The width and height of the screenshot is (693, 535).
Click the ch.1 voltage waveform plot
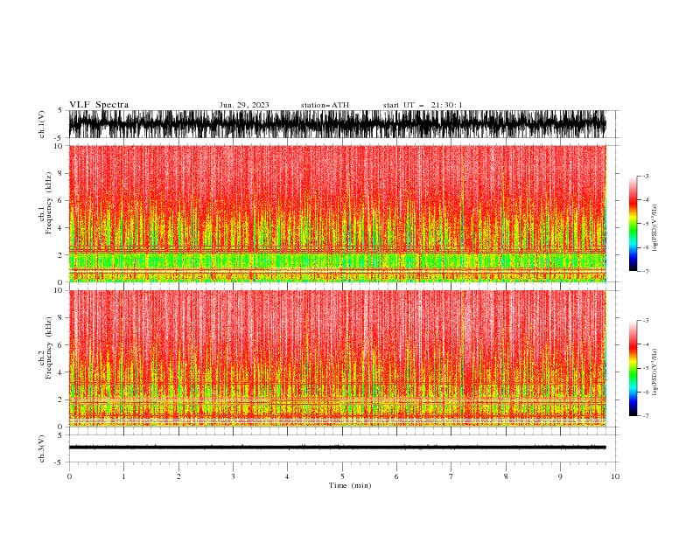click(x=337, y=124)
